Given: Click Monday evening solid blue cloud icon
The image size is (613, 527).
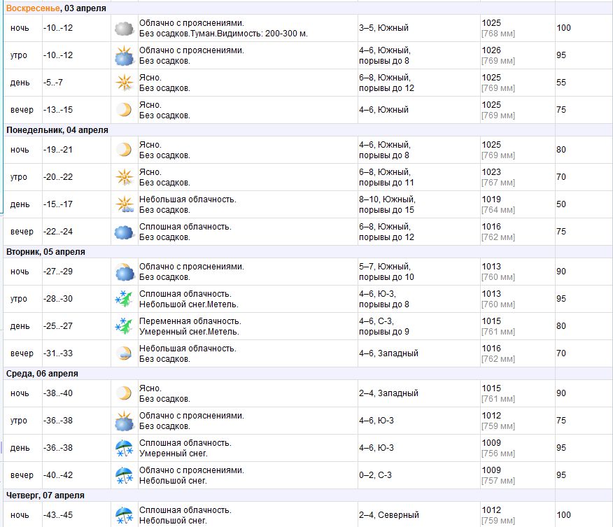Looking at the screenshot, I should [125, 232].
